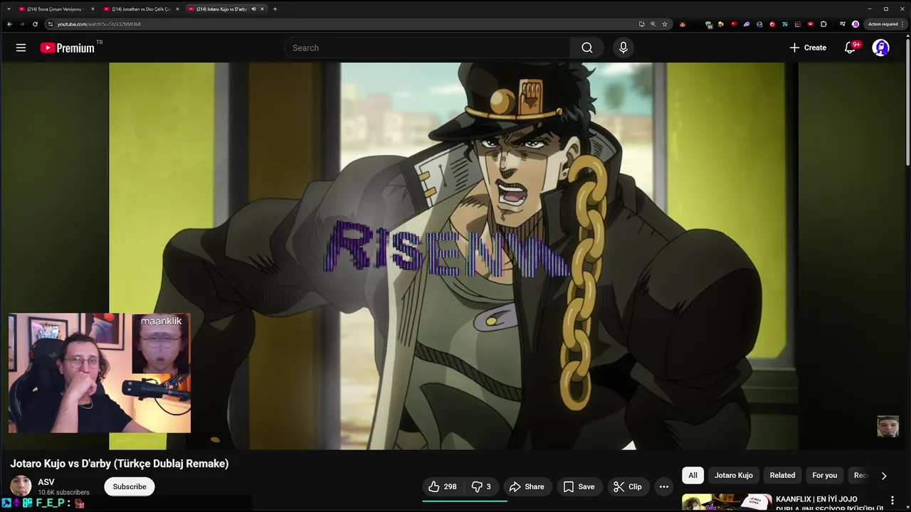This screenshot has width=911, height=512.
Task: Open the YouTube guide hamburger menu
Action: tap(21, 48)
